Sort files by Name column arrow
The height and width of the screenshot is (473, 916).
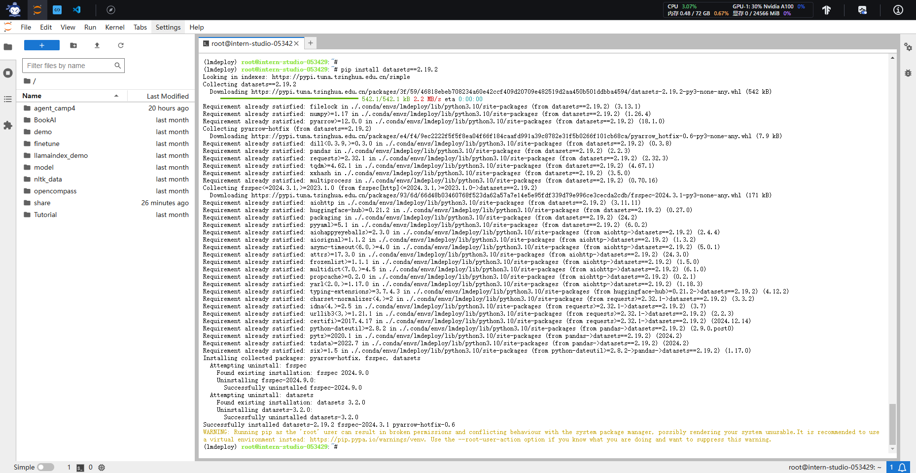(x=116, y=96)
